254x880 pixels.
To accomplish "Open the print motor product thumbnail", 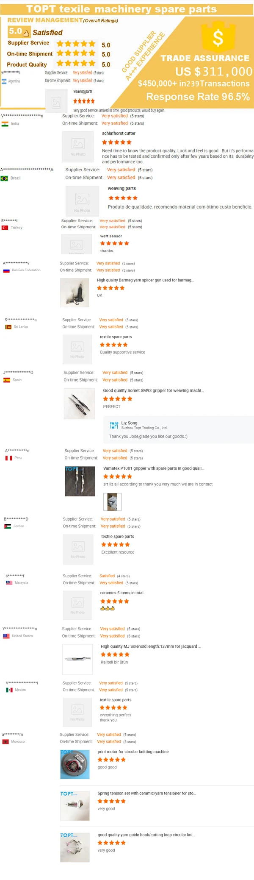I will tap(75, 764).
